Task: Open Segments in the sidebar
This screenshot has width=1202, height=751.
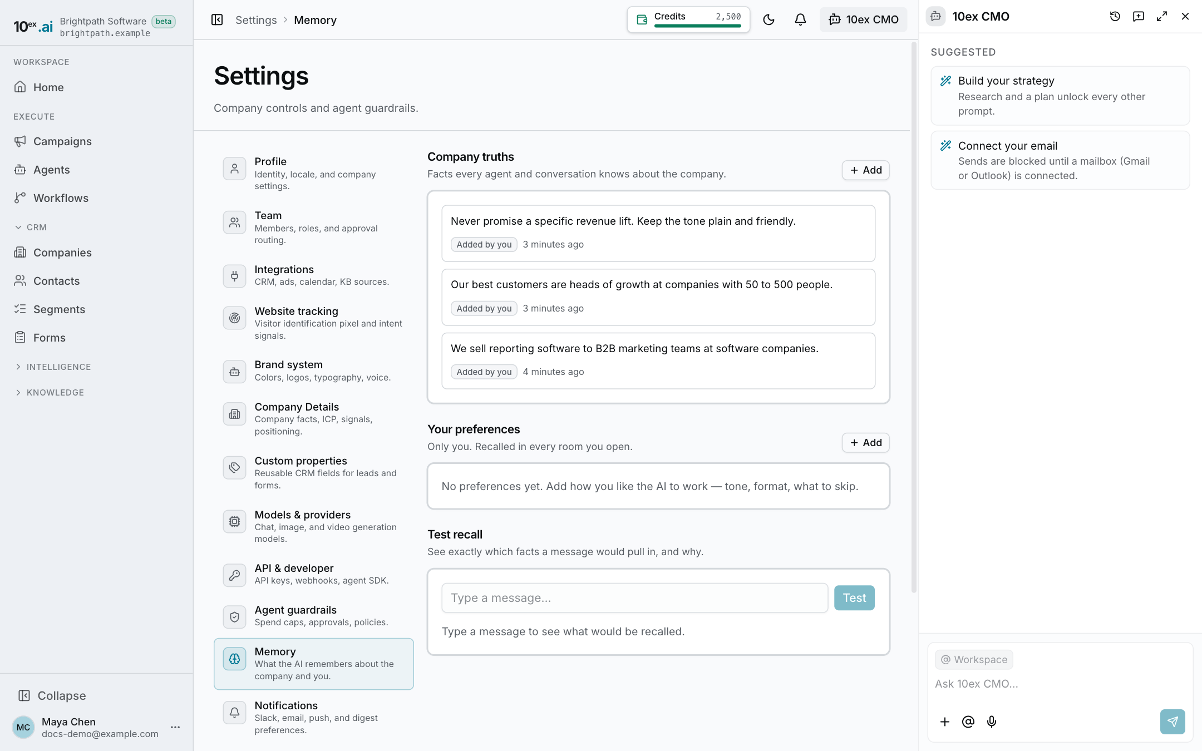Action: [x=96, y=309]
